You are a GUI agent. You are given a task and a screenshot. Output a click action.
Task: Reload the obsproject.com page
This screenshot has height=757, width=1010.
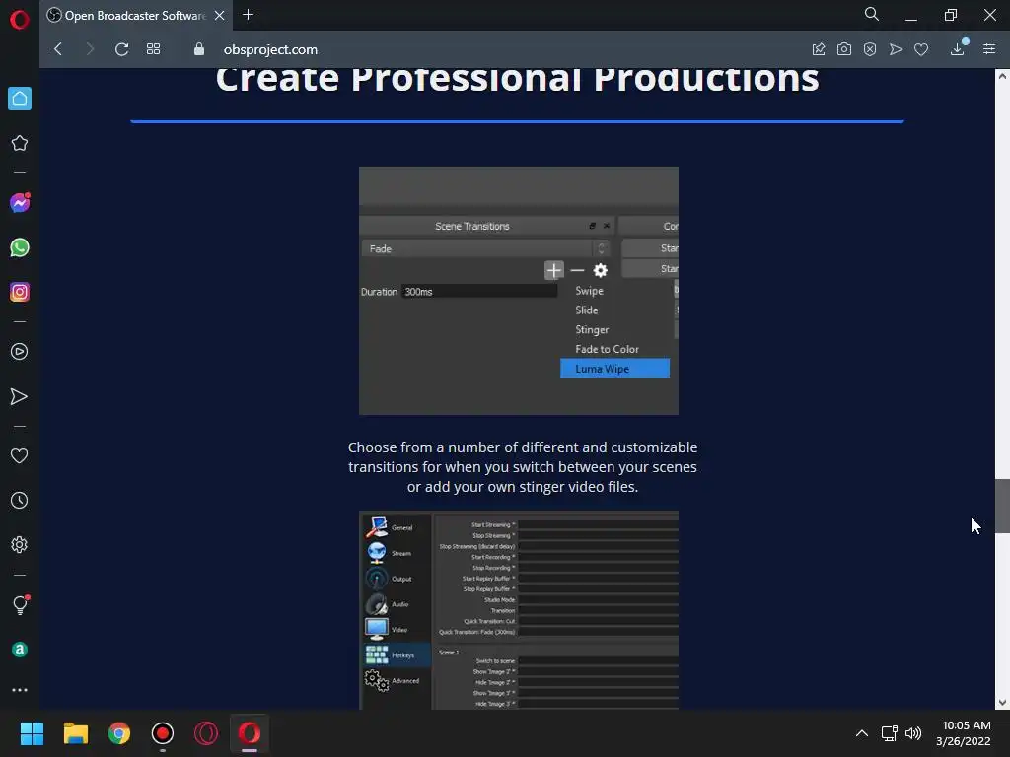pyautogui.click(x=121, y=49)
